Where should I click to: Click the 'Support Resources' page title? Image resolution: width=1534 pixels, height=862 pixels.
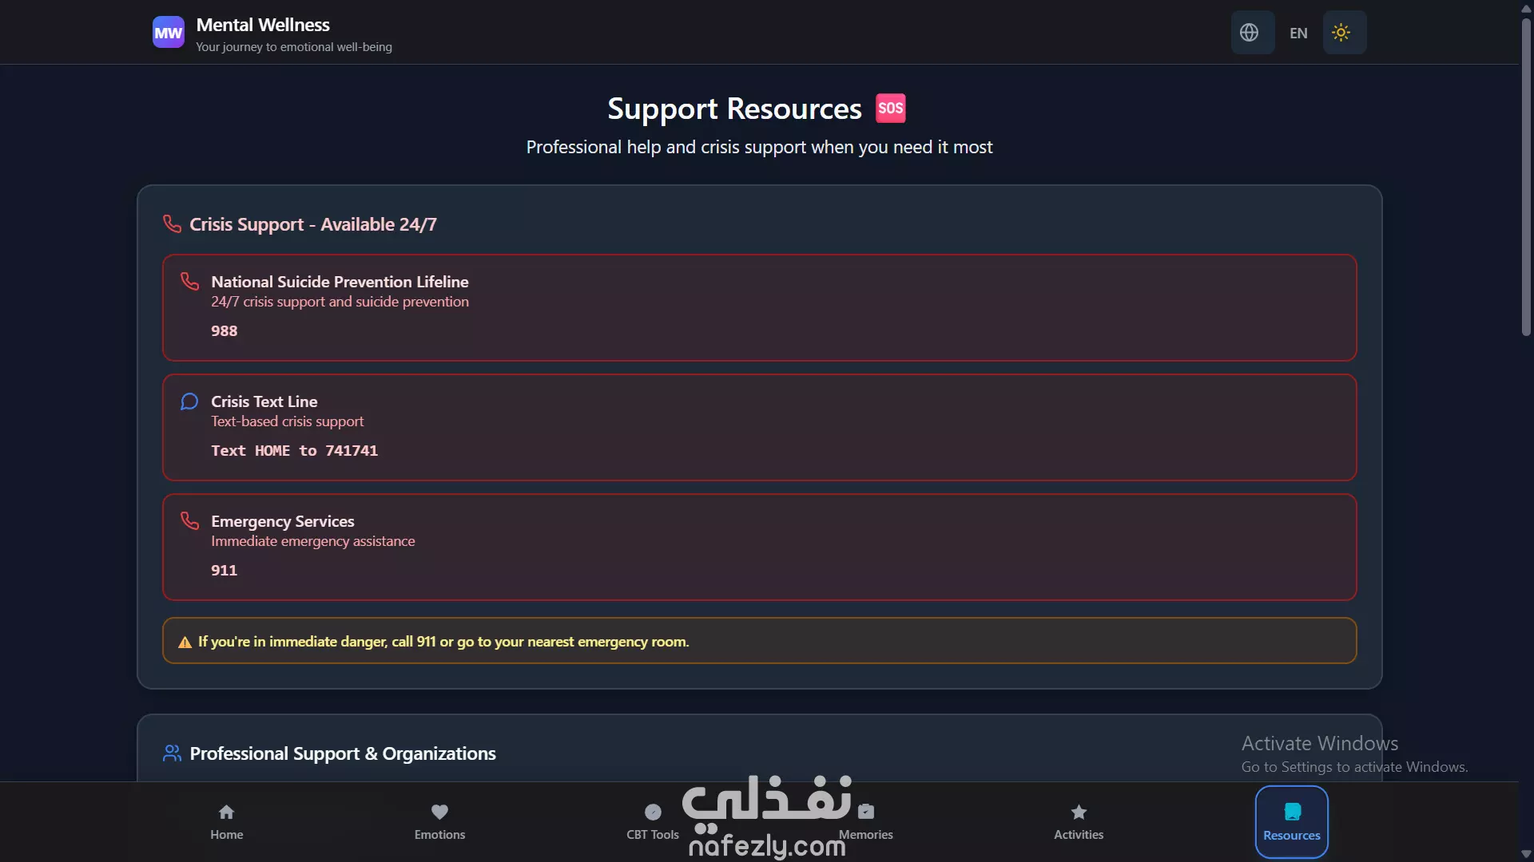734,109
